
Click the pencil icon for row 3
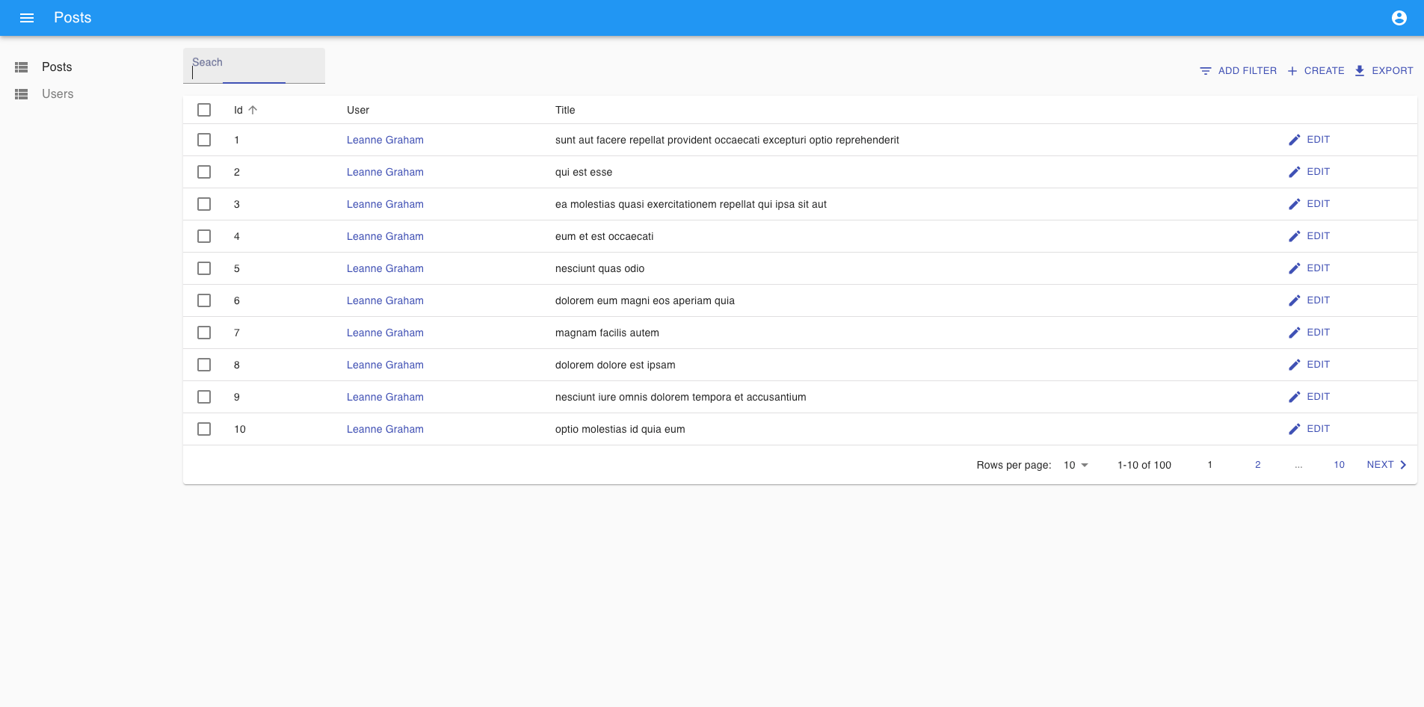1295,204
